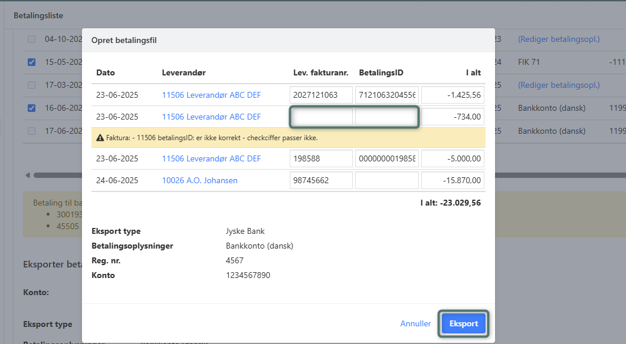Tick the checkbox for the 04-10 row
This screenshot has width=626, height=344.
32,39
